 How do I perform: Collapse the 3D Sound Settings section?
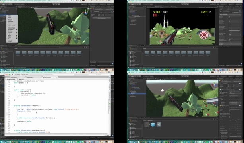click(x=219, y=132)
